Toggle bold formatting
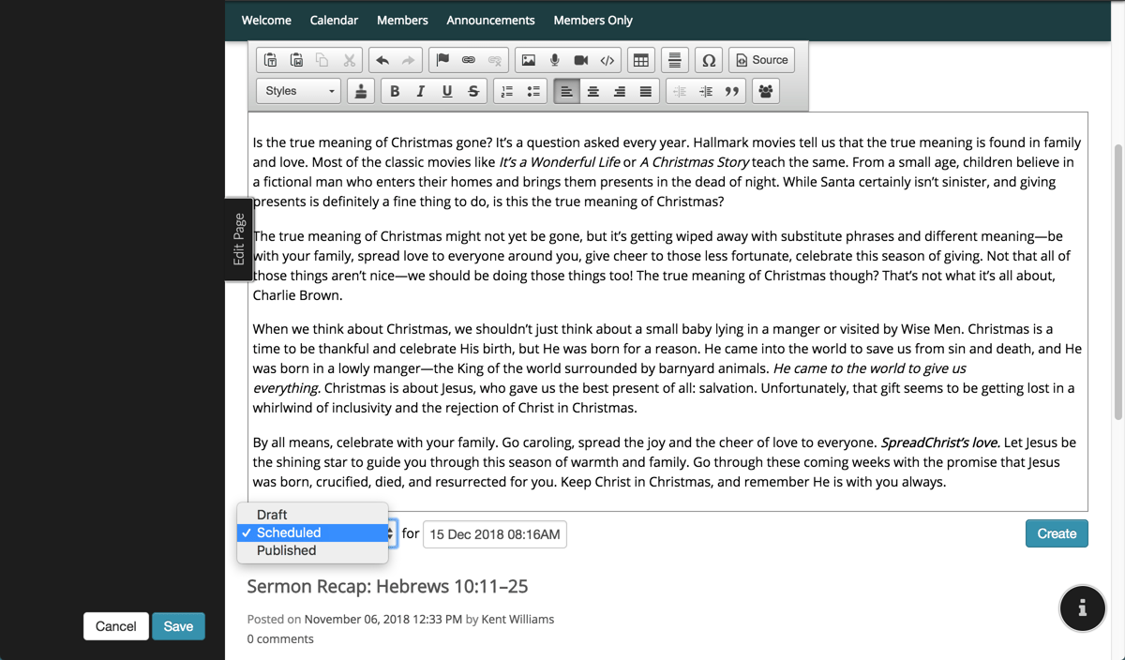 pyautogui.click(x=395, y=91)
